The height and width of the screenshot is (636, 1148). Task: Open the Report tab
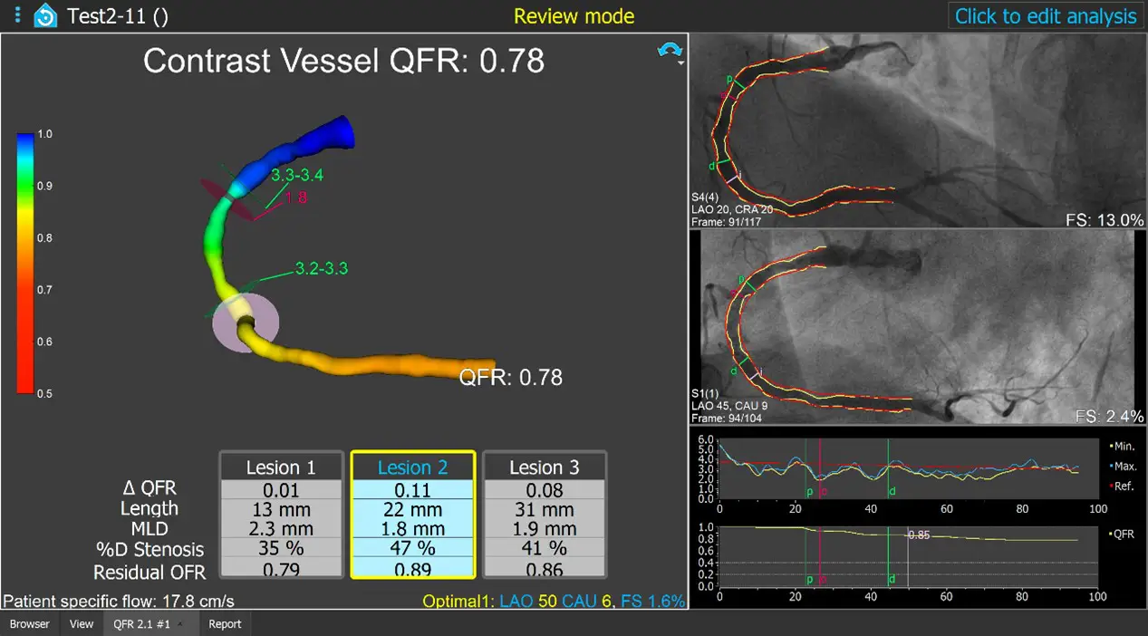[x=226, y=624]
